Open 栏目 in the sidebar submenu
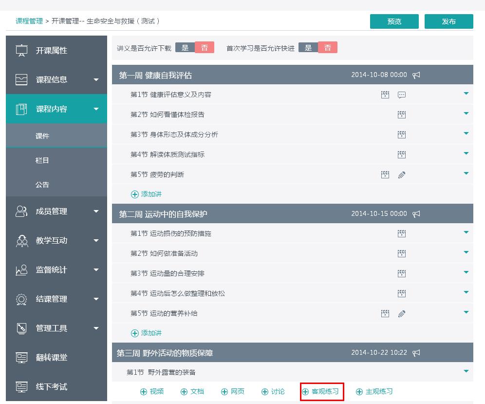Image resolution: width=485 pixels, height=404 pixels. coord(42,160)
